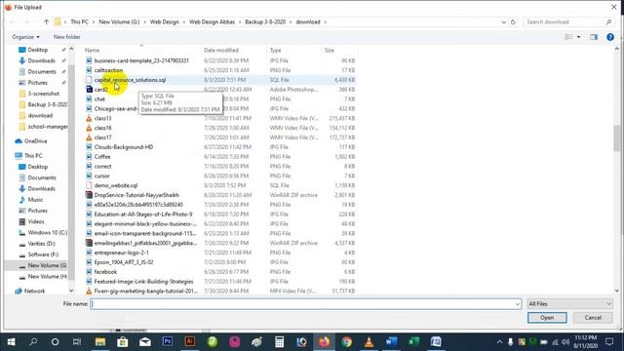Select demo_website.sql file
The width and height of the screenshot is (624, 351).
tap(115, 185)
